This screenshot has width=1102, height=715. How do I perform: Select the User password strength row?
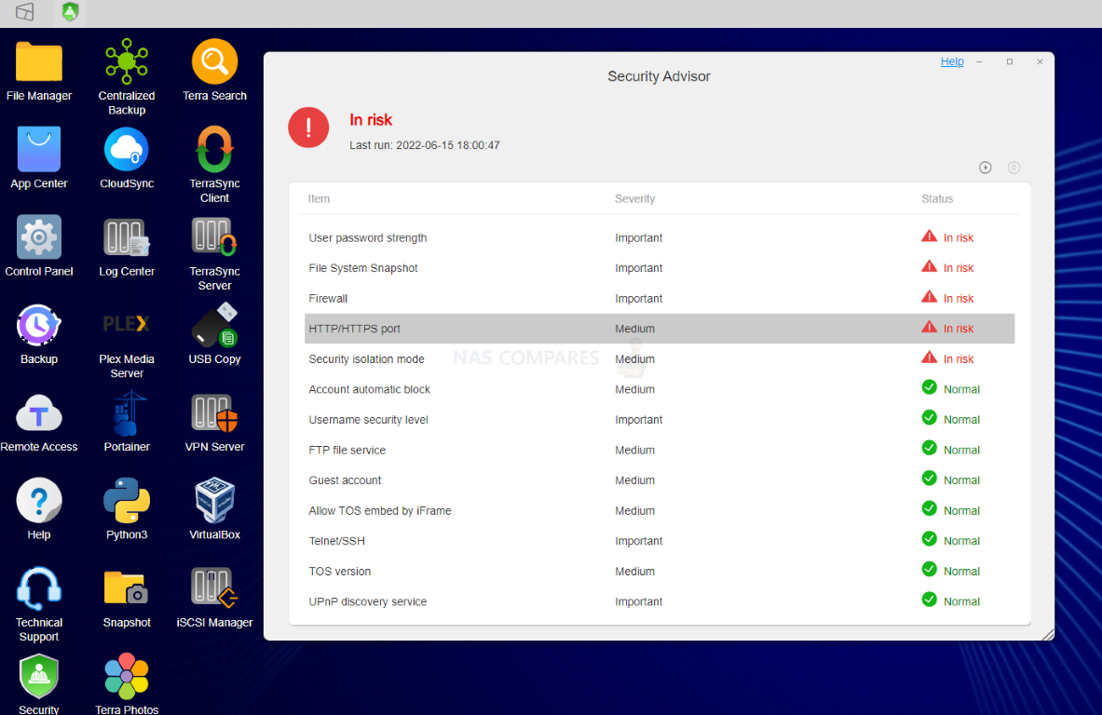660,237
